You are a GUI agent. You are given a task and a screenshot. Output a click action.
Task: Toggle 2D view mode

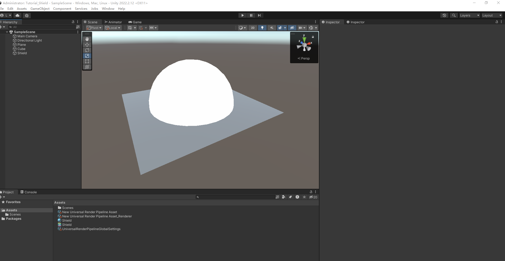tap(252, 28)
